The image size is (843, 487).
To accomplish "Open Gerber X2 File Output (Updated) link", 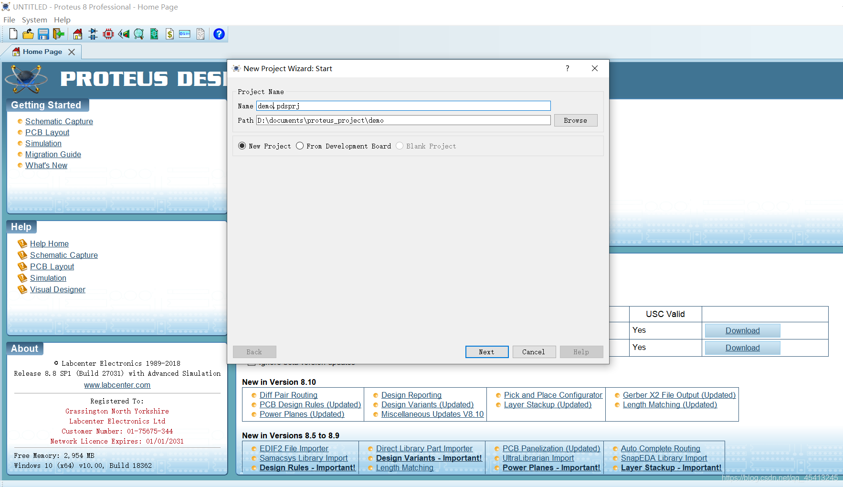I will pyautogui.click(x=679, y=395).
